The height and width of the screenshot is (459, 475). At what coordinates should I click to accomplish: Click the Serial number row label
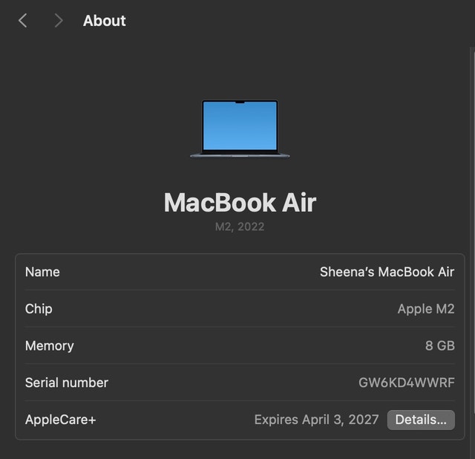[x=67, y=382]
